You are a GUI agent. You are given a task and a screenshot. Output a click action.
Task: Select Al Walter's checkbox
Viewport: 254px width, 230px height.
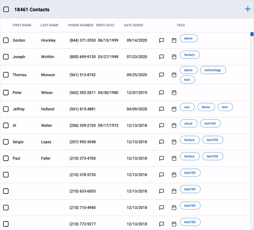tap(6, 125)
